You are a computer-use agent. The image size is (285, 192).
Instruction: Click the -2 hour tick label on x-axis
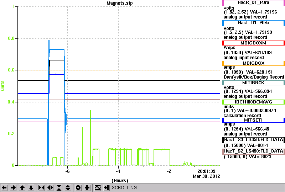tap(169, 171)
